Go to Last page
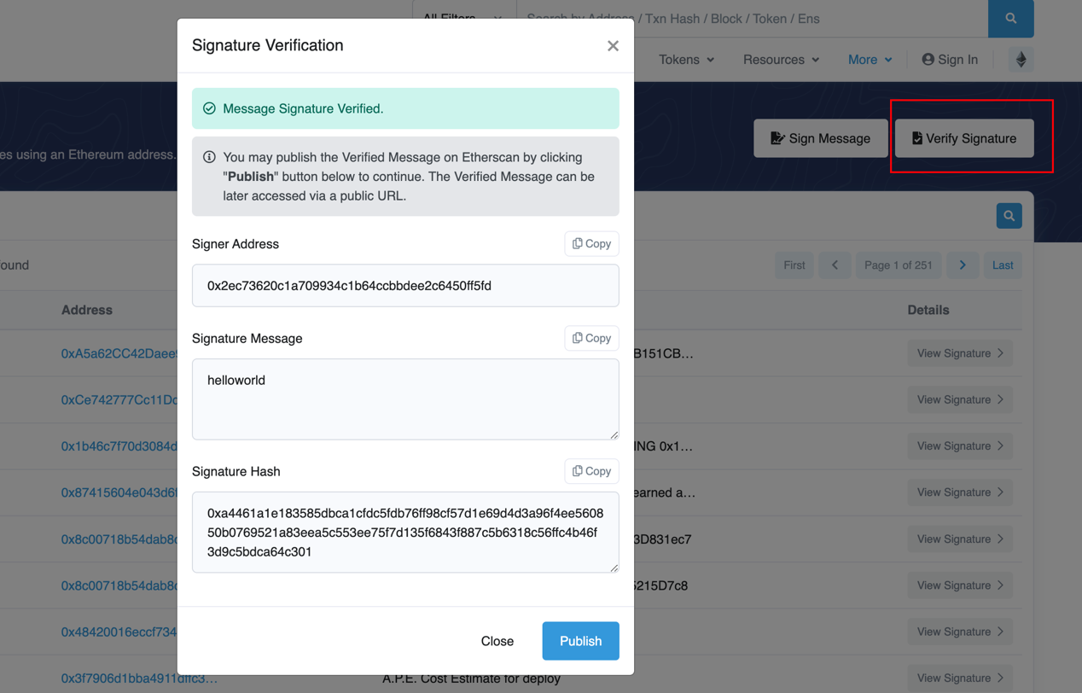This screenshot has height=693, width=1082. tap(1003, 265)
